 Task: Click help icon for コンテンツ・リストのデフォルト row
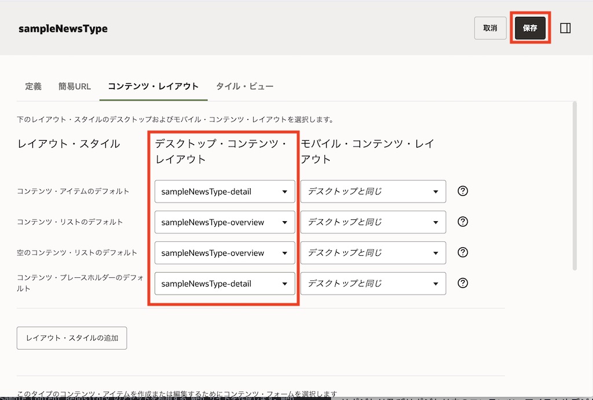(463, 222)
